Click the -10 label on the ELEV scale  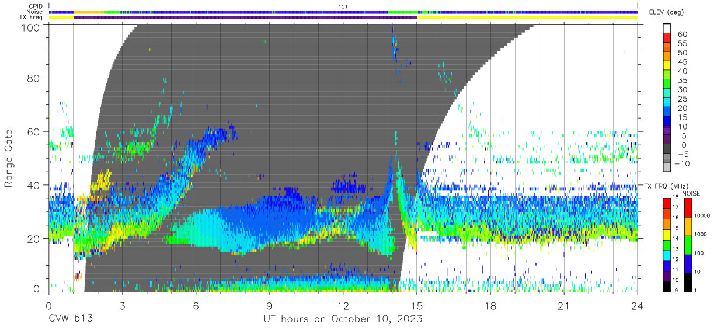[x=681, y=163]
